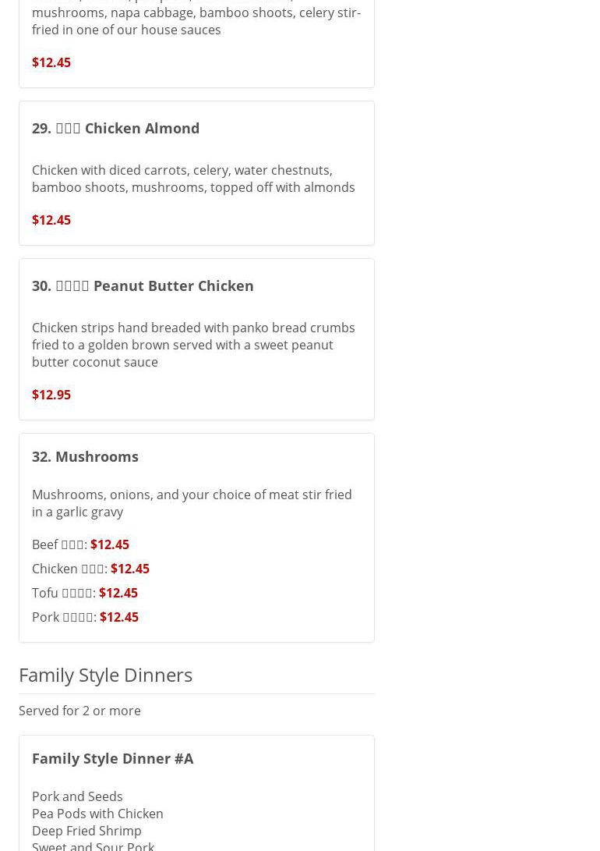
Task: Click the Peanut Butter Chicken description text
Action: click(x=192, y=345)
